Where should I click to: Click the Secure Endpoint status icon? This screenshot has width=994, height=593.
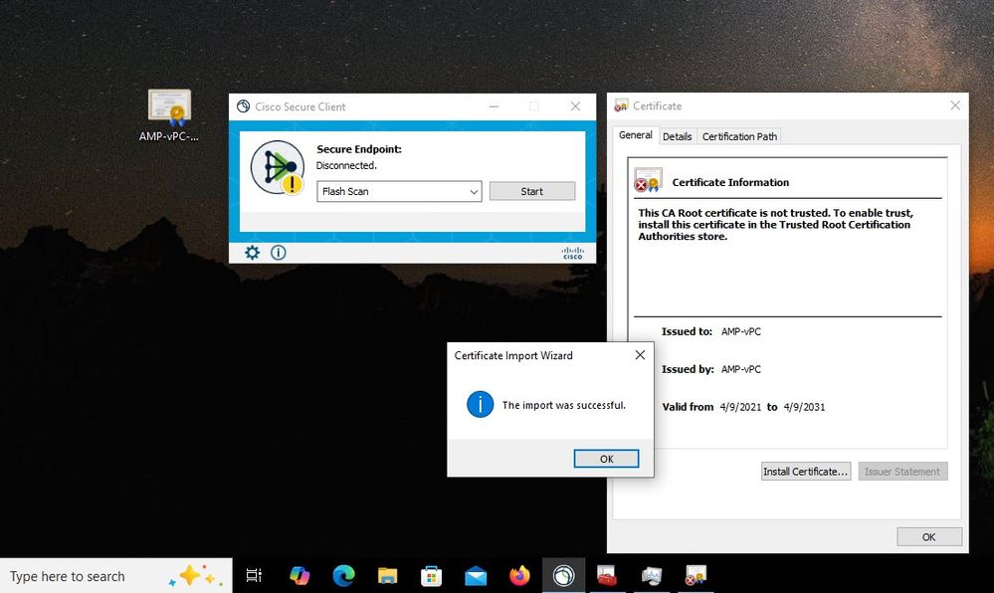278,168
